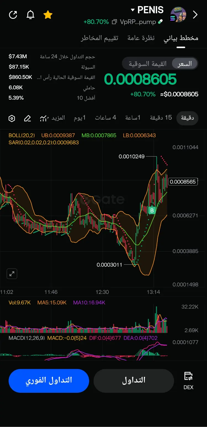The height and width of the screenshot is (427, 207).
Task: Select the 4 ساعات timeframe
Action: pyautogui.click(x=106, y=118)
